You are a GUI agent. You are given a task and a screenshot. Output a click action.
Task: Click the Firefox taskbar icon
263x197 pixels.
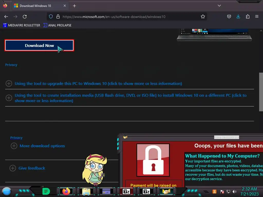66,191
